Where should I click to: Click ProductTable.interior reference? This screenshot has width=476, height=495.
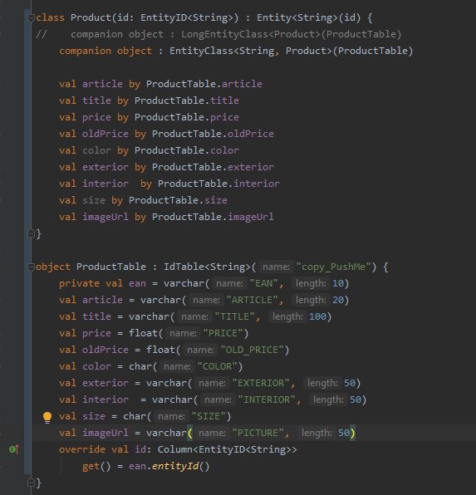pos(218,184)
